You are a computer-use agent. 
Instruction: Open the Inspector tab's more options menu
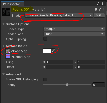[103, 4]
